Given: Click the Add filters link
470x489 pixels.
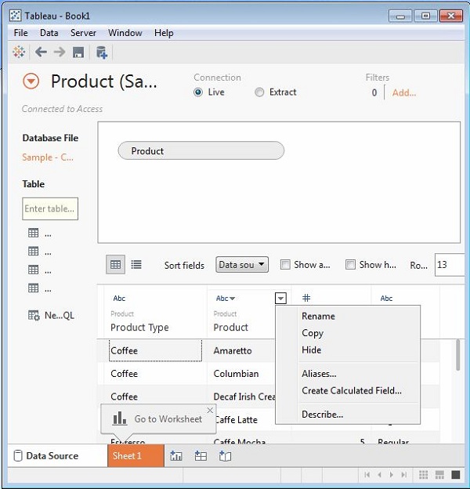Looking at the screenshot, I should pos(404,92).
